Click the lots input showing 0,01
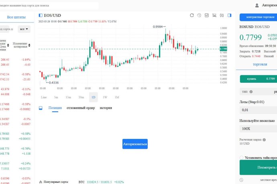277x184 pixels. point(258,110)
